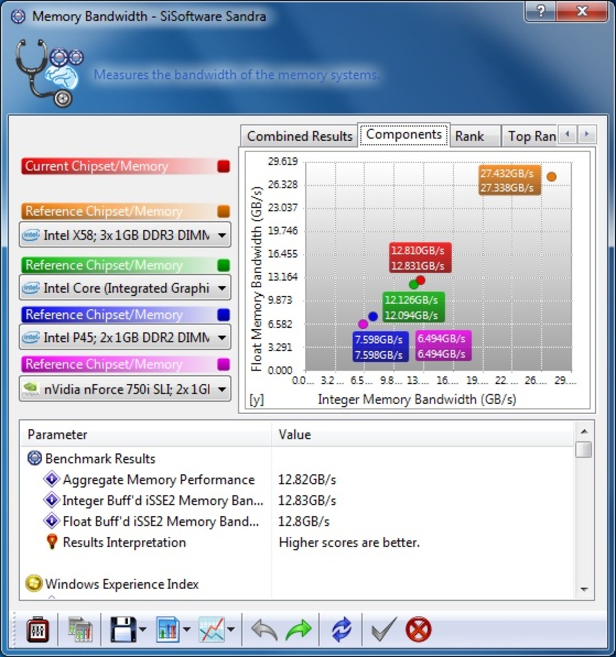Image resolution: width=616 pixels, height=657 pixels.
Task: Switch to the Combined Results tab
Action: click(299, 136)
